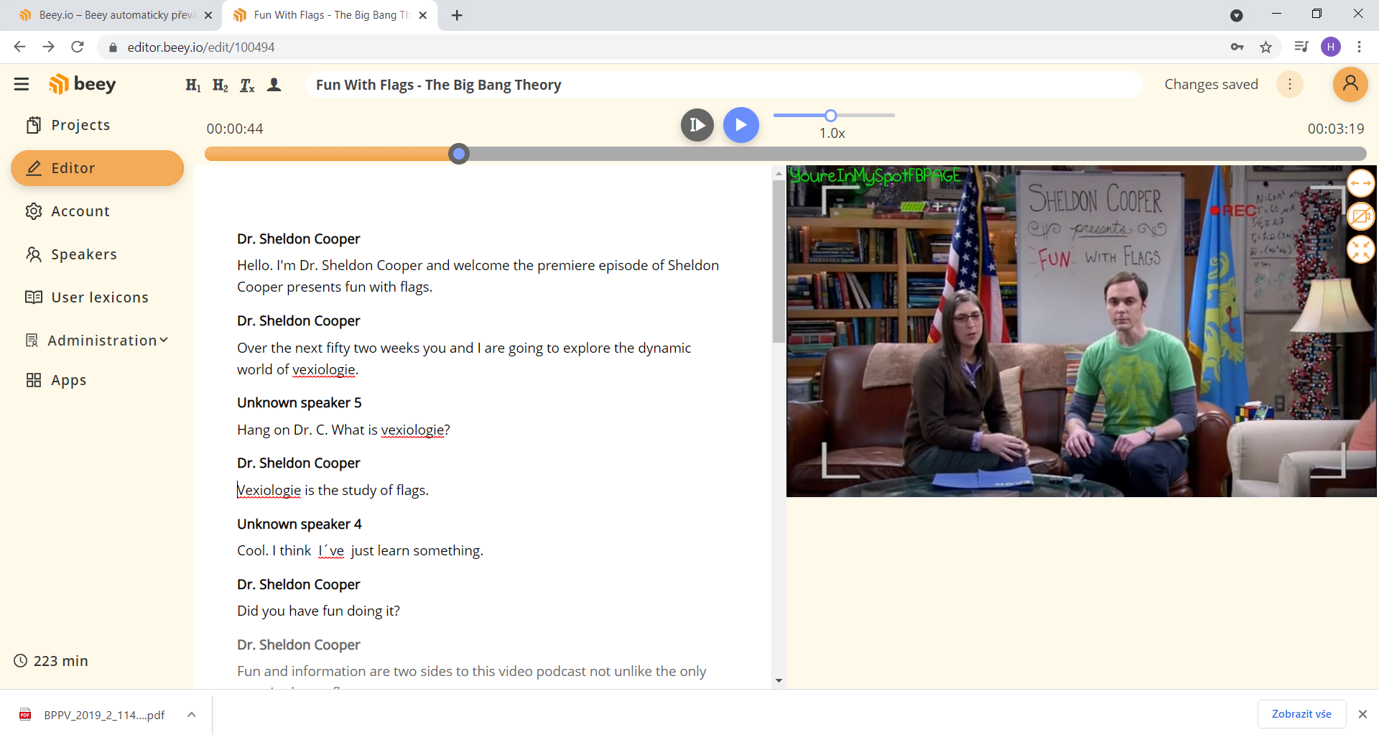
Task: Open the Speakers section
Action: (x=84, y=254)
